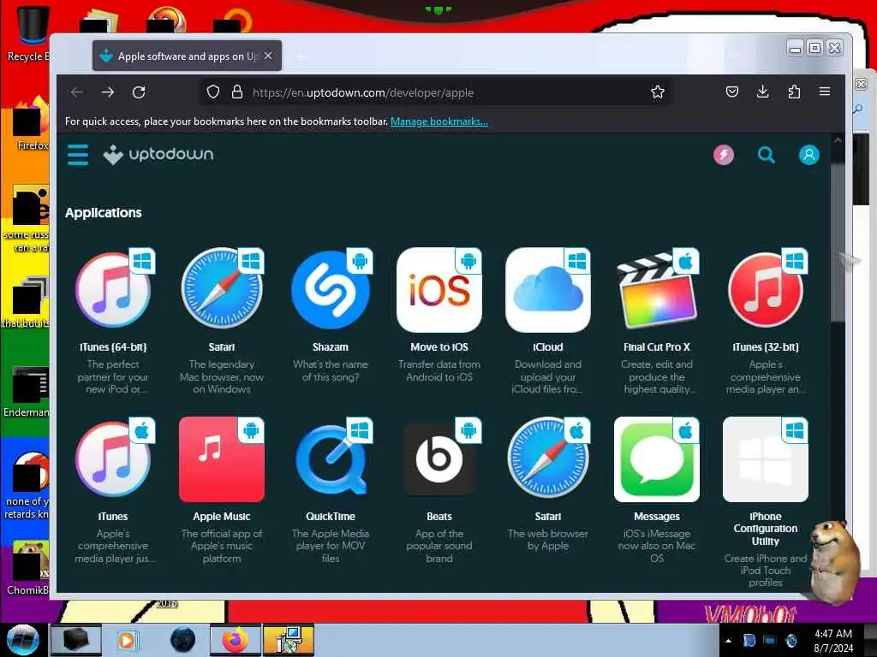Open a new tab with plus

pyautogui.click(x=301, y=56)
